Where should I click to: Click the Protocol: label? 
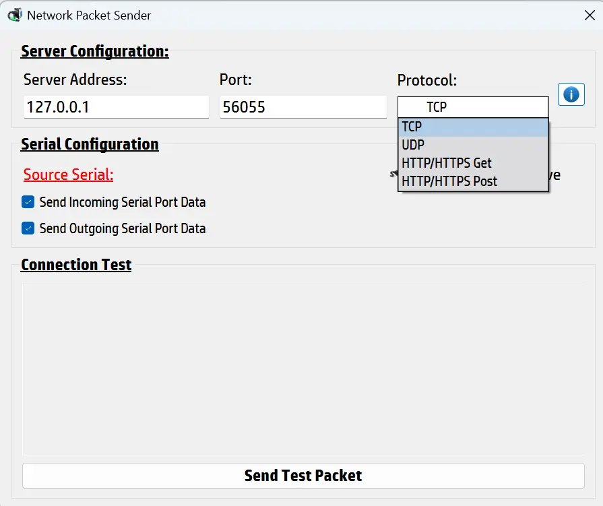click(x=427, y=80)
